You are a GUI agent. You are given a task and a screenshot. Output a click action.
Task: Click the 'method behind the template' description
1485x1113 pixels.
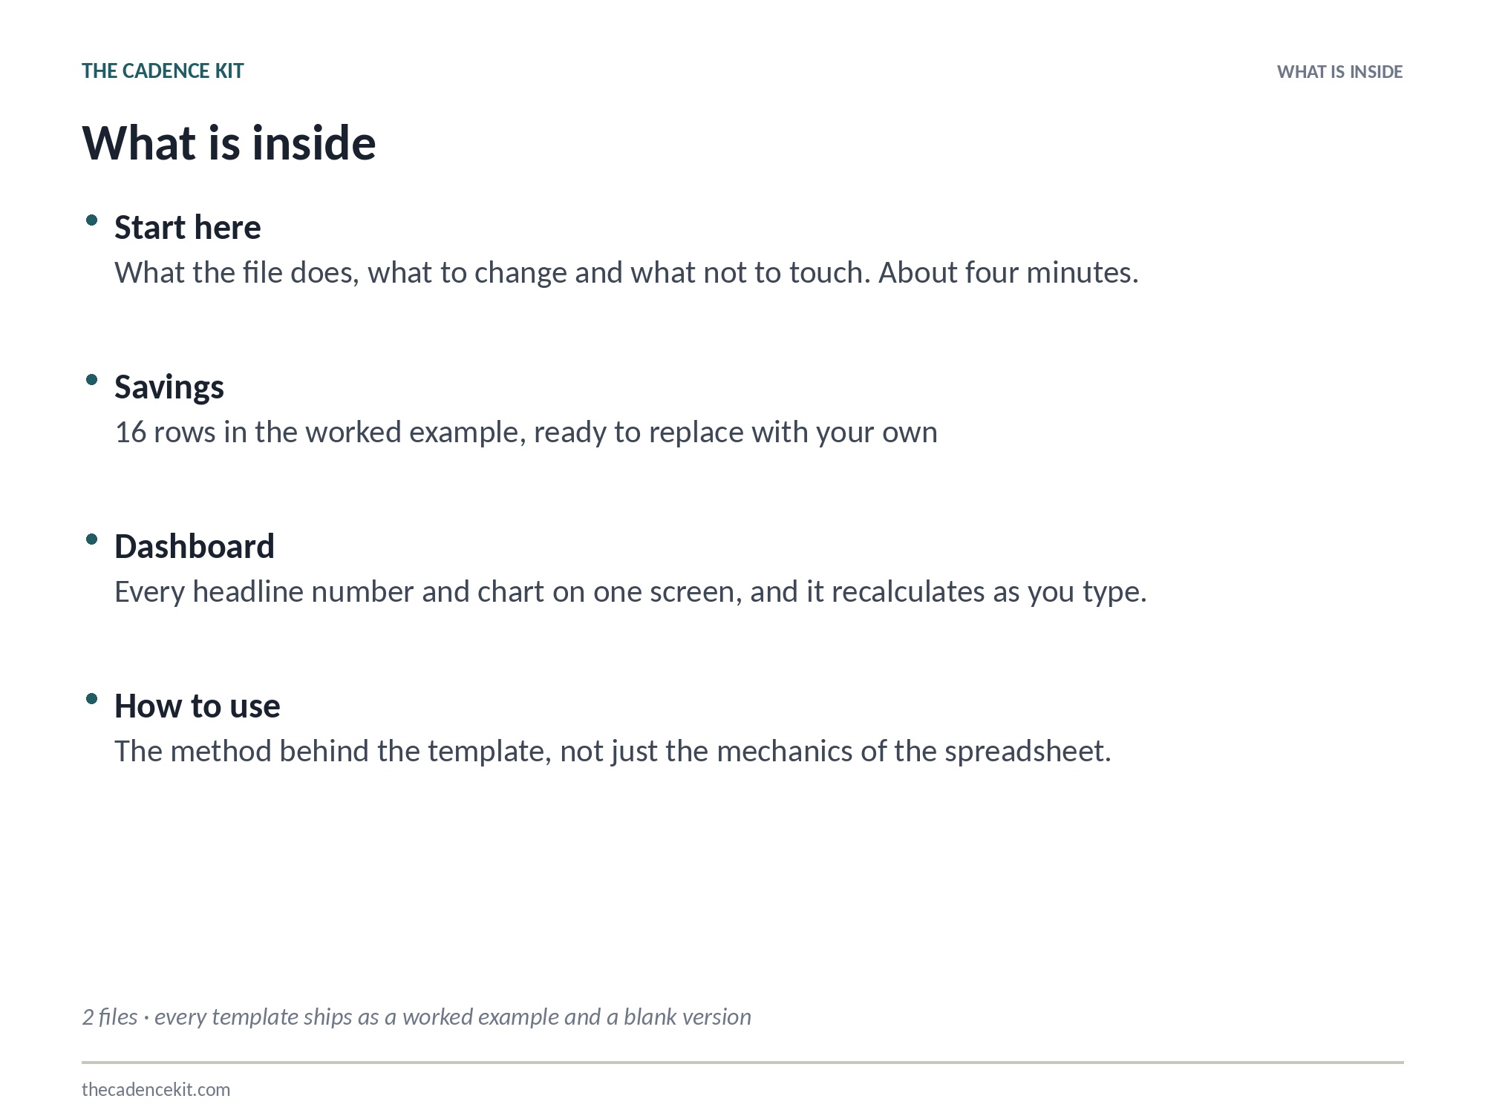[613, 752]
